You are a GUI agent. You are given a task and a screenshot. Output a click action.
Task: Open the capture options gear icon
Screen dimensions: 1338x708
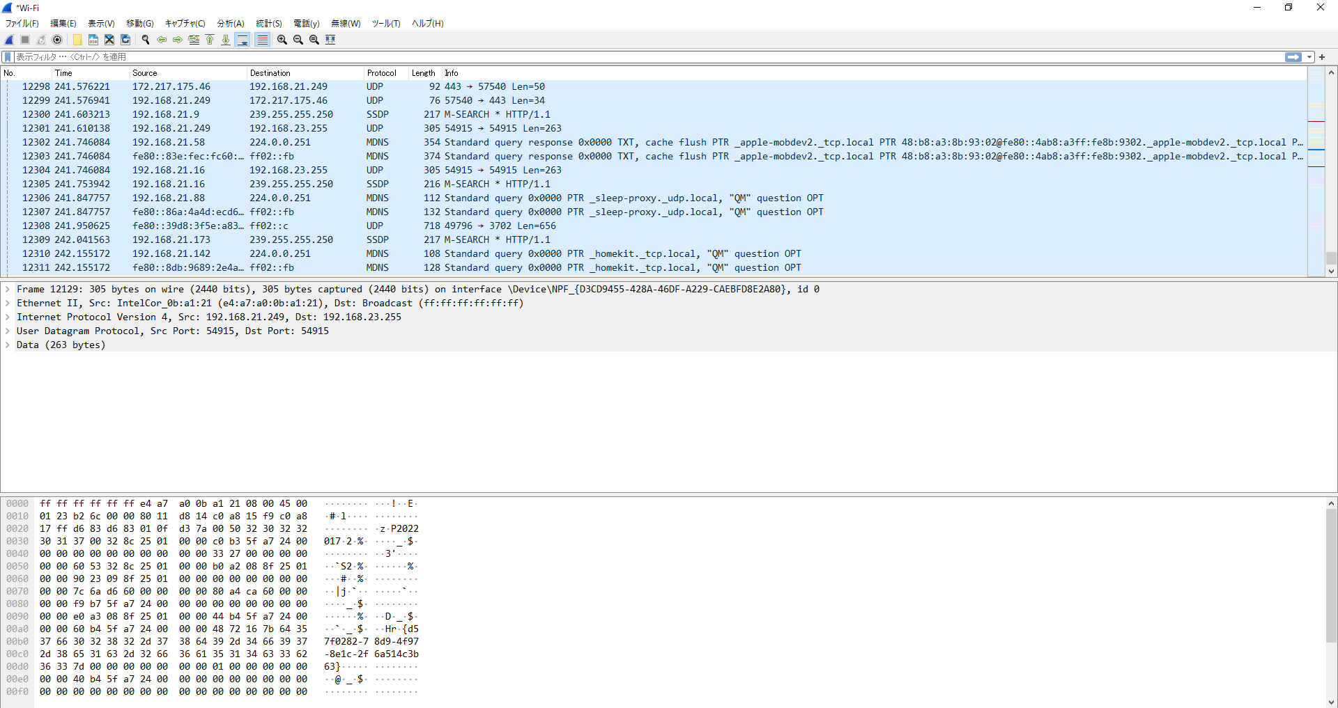[x=57, y=40]
